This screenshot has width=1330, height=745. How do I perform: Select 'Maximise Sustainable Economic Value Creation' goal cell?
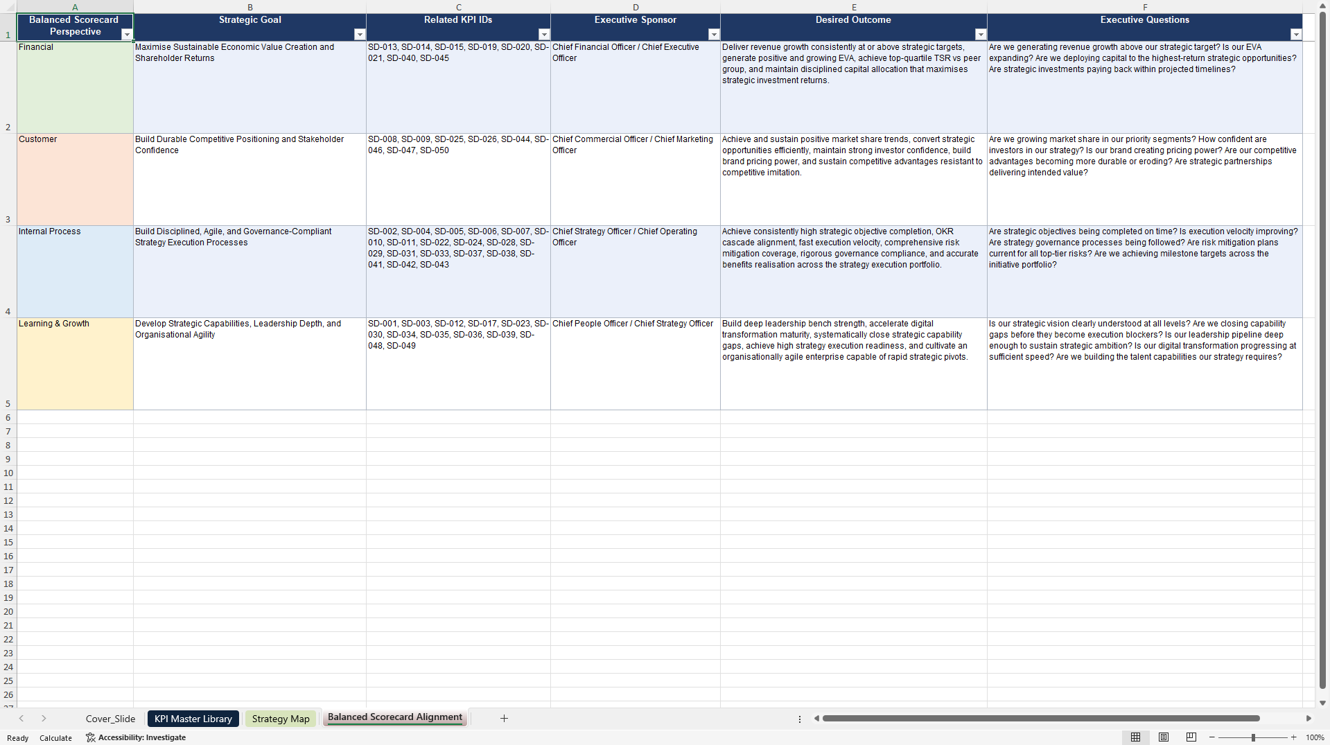[250, 87]
